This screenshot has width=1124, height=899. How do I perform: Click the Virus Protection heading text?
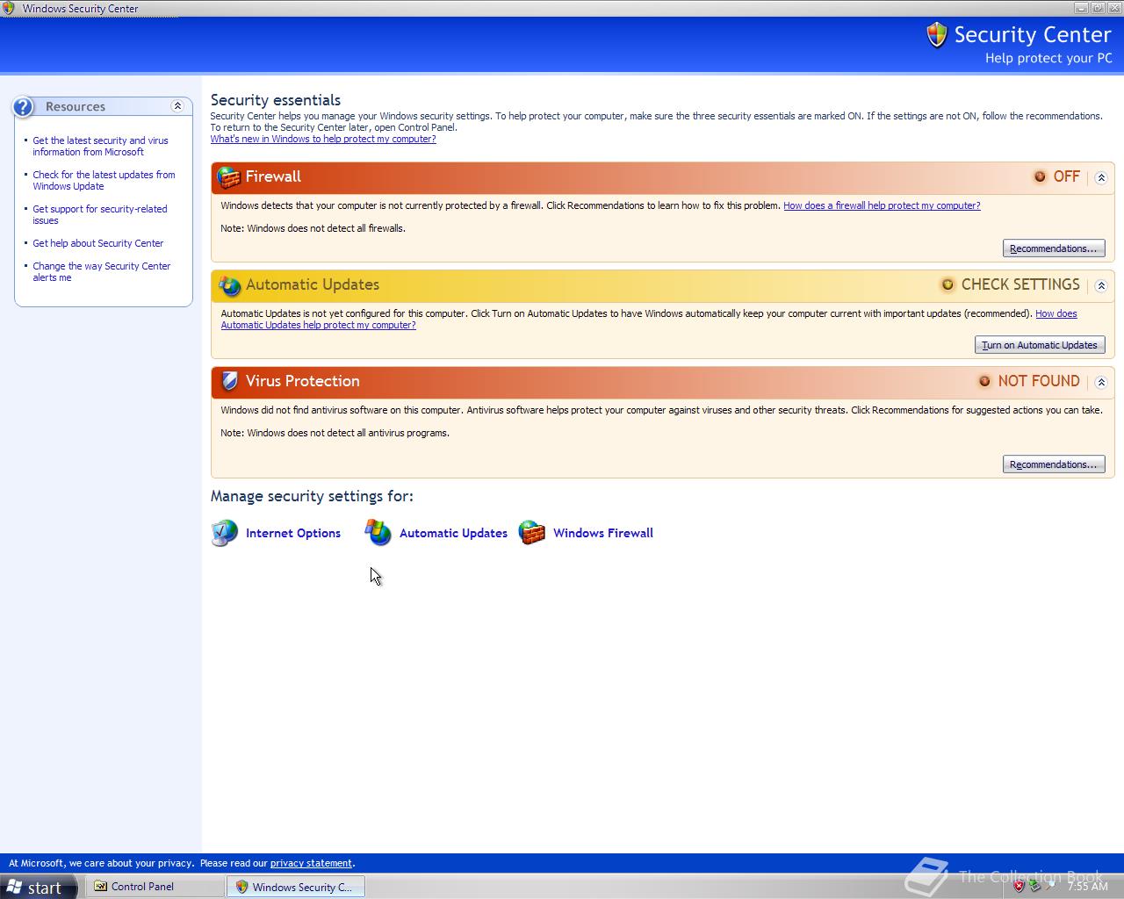pos(303,381)
